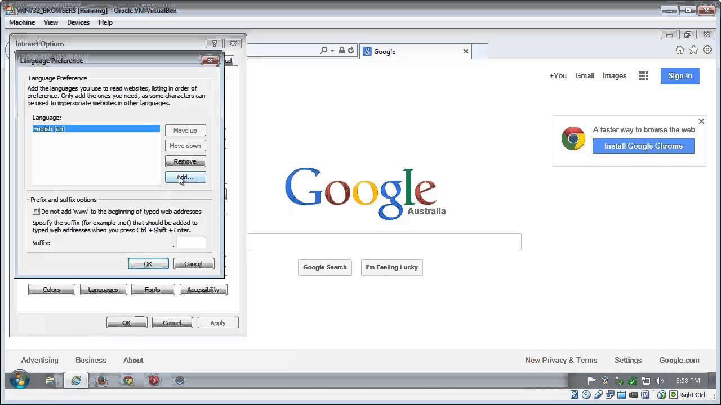Click the Chrome logo in the promo box
Image resolution: width=721 pixels, height=405 pixels.
(x=573, y=138)
